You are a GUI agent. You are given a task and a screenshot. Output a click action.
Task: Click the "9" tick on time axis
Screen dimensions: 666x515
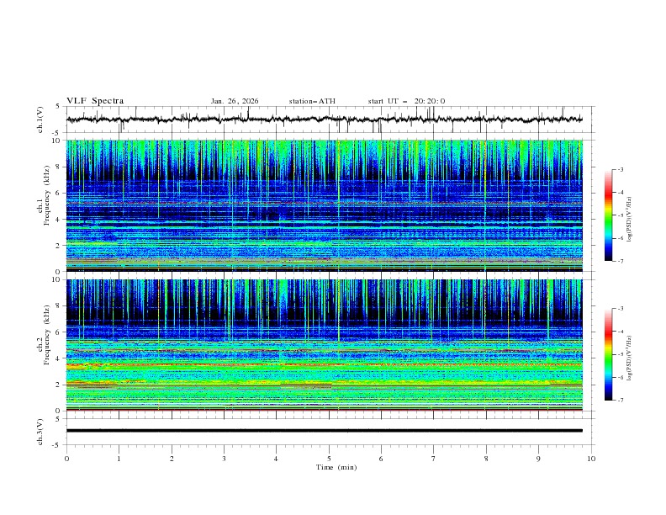pos(538,459)
